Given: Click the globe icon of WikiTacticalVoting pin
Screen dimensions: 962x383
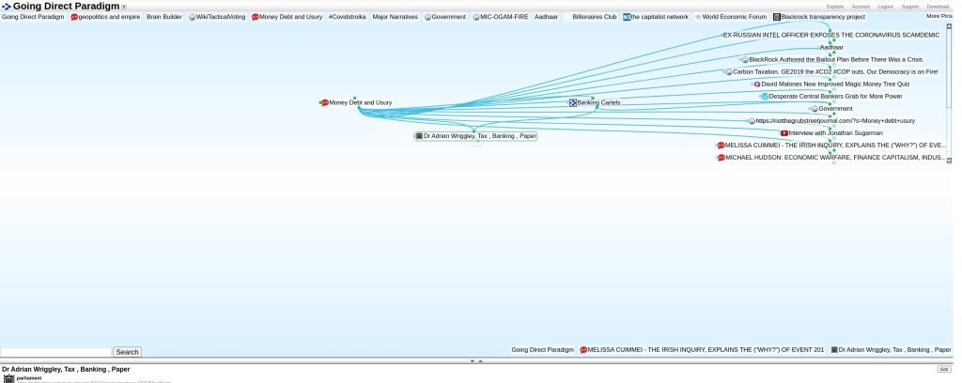Looking at the screenshot, I should (x=192, y=17).
